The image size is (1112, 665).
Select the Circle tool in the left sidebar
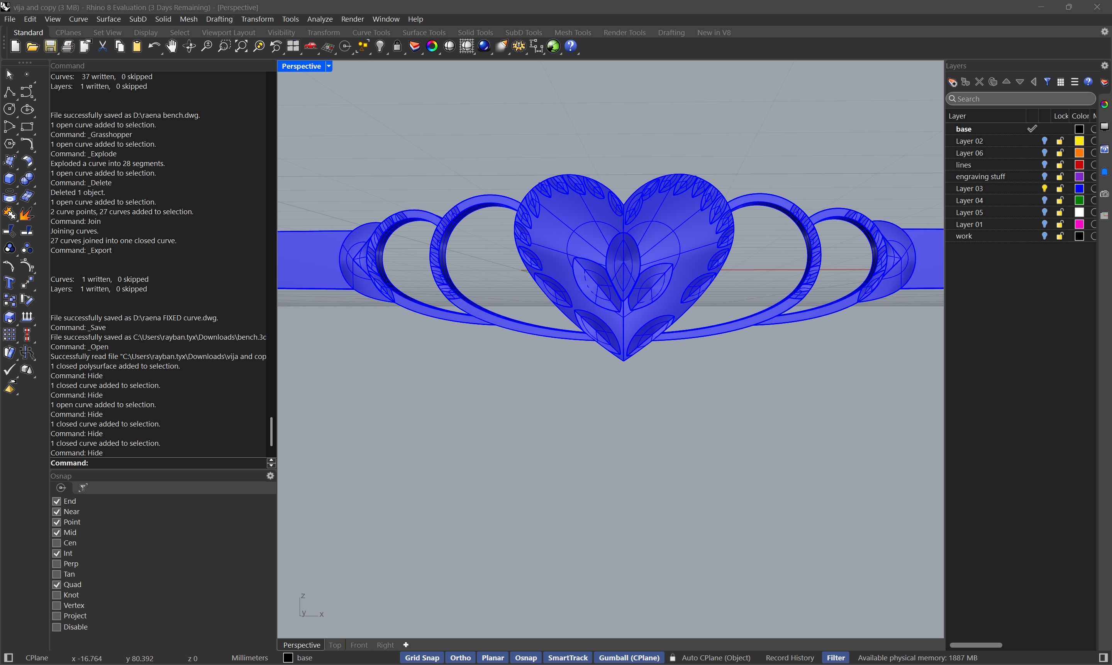pos(9,109)
